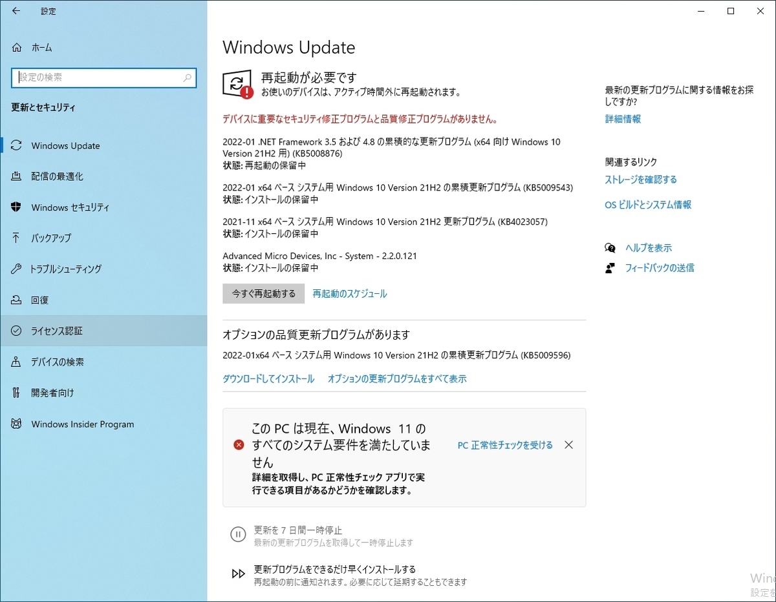Go to Windows セキュリティ page
776x602 pixels.
(x=103, y=207)
